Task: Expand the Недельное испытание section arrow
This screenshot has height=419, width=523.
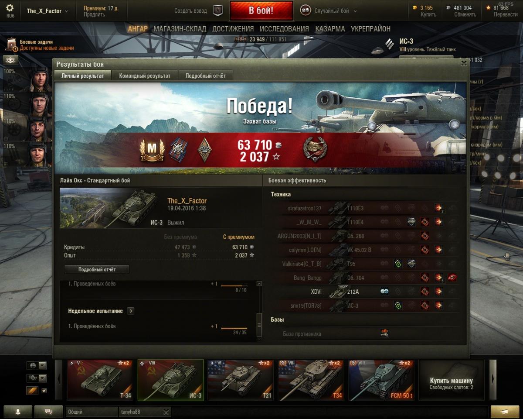Action: (131, 311)
